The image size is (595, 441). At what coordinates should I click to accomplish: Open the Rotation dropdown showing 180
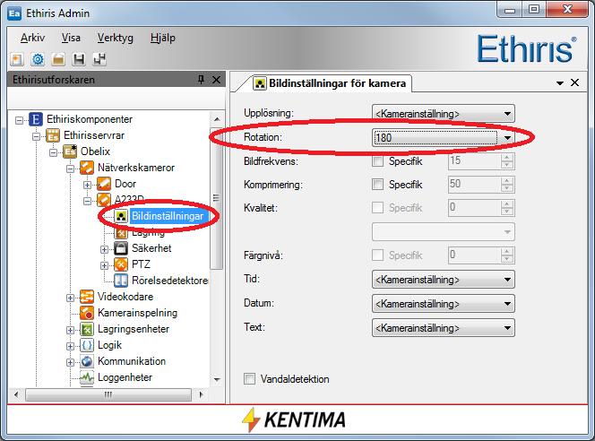click(x=444, y=137)
